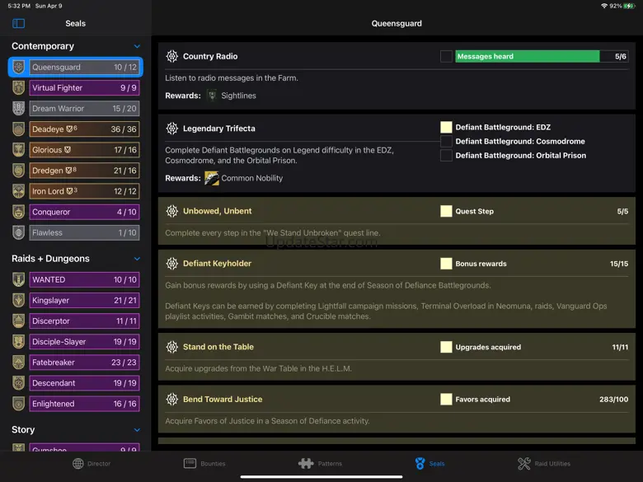Viewport: 643px width, 482px height.
Task: Open the Flawless seal row
Action: [84, 232]
